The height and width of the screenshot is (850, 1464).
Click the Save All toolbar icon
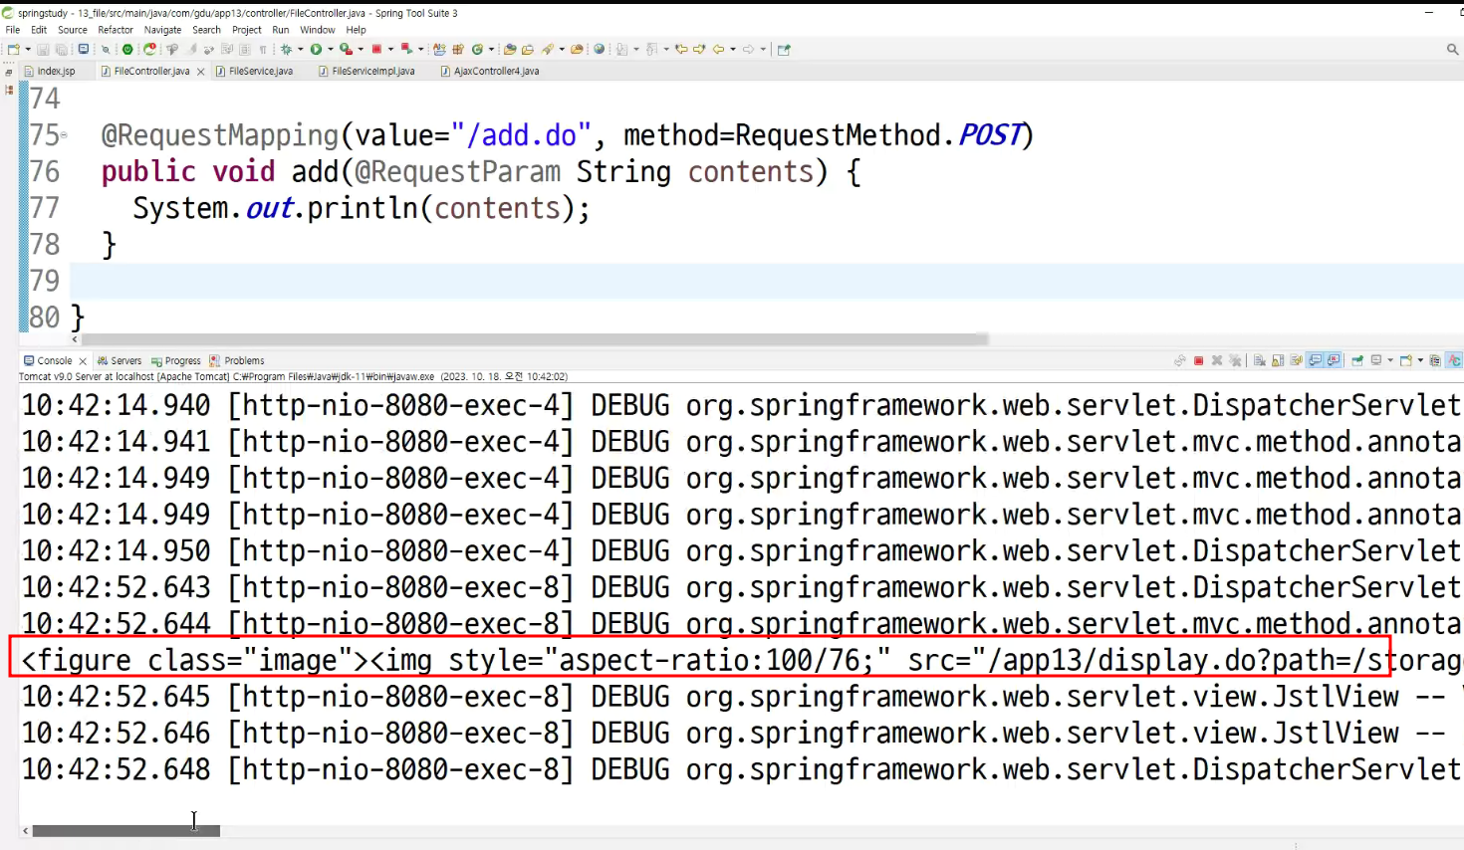[x=61, y=49]
